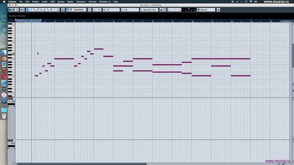
Task: Select the Mute X tool
Action: (x=45, y=10)
